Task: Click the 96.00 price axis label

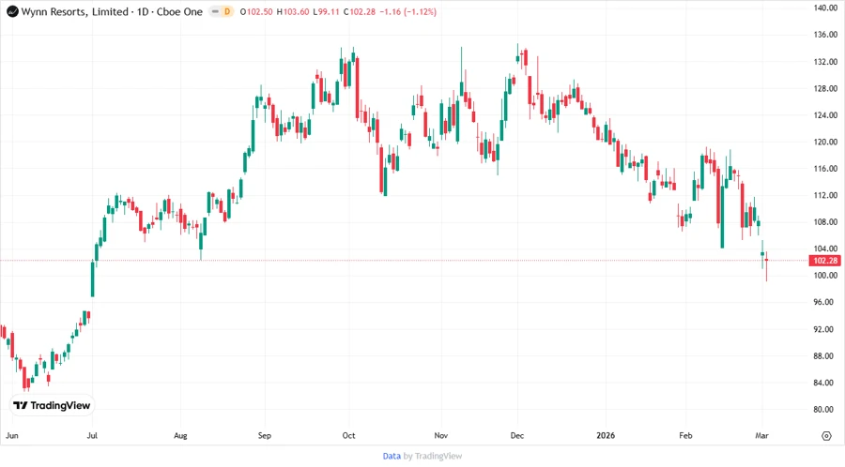Action: 825,302
